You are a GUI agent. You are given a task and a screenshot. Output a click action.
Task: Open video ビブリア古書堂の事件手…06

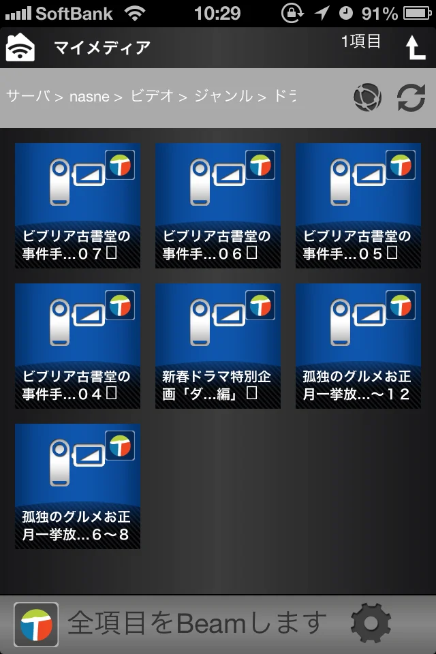(x=218, y=206)
